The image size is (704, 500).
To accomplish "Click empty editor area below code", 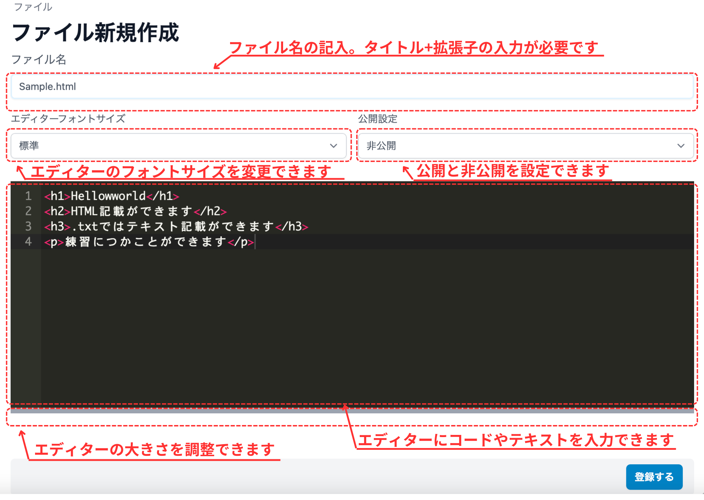I will tap(318, 318).
